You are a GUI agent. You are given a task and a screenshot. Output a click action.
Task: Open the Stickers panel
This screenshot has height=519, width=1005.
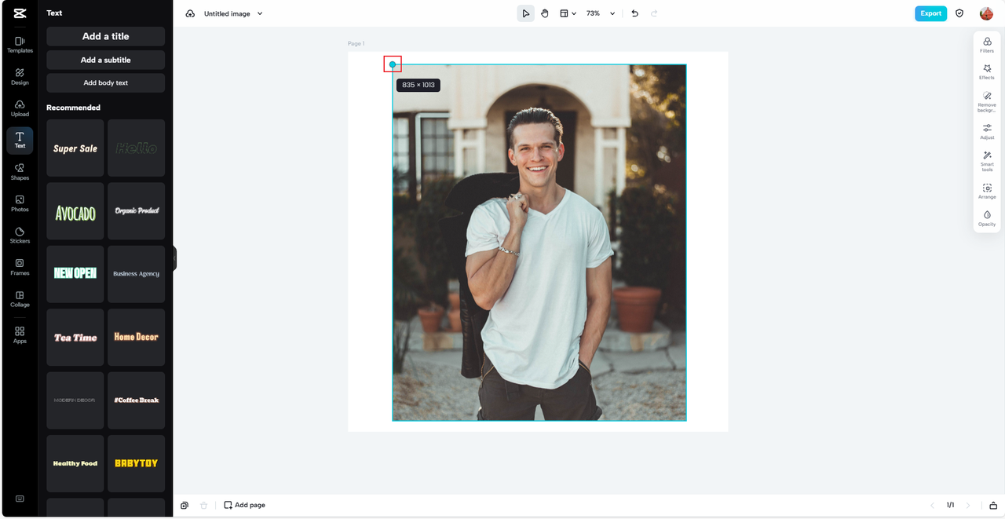coord(20,236)
